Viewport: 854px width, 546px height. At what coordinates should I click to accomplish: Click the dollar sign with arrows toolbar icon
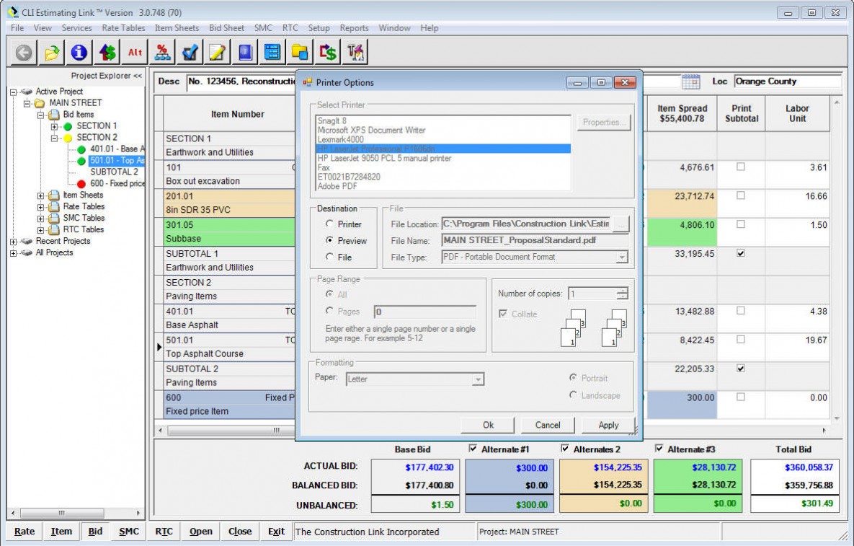coord(107,53)
